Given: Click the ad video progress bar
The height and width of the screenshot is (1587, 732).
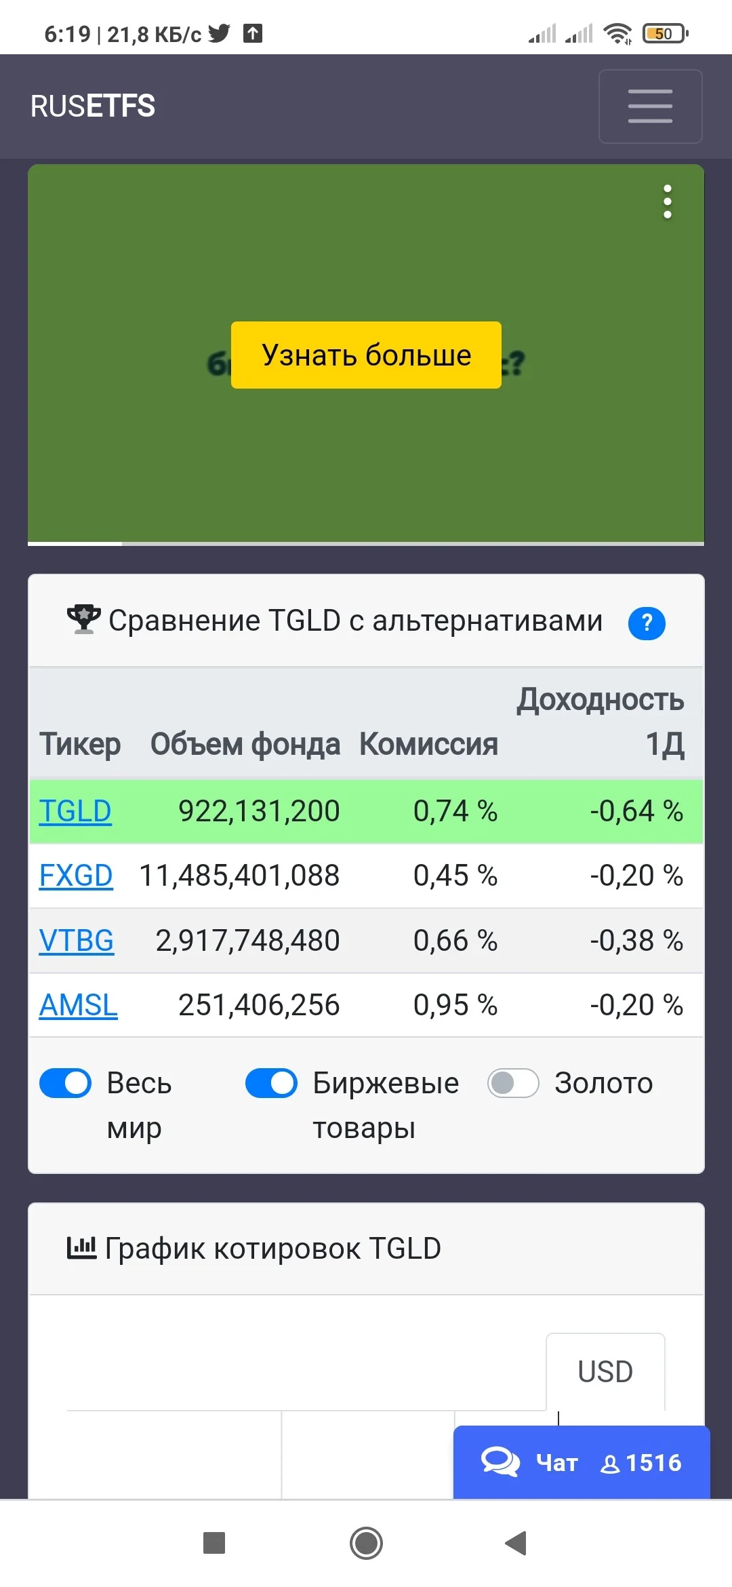Looking at the screenshot, I should tap(366, 543).
